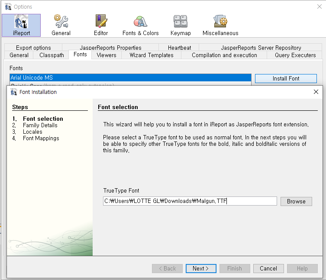Click the Font Installation dialog title icon
The height and width of the screenshot is (280, 326).
tap(14, 92)
